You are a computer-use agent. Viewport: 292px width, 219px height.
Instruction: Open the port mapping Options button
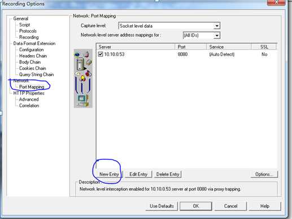click(x=264, y=174)
